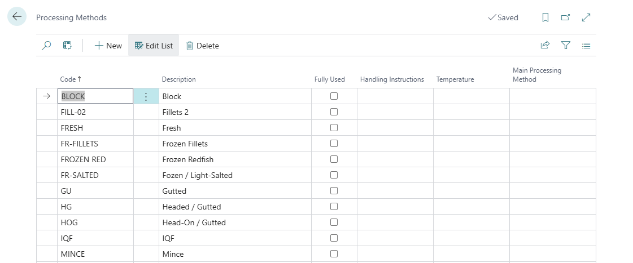
Task: Expand page to full width
Action: tap(586, 17)
